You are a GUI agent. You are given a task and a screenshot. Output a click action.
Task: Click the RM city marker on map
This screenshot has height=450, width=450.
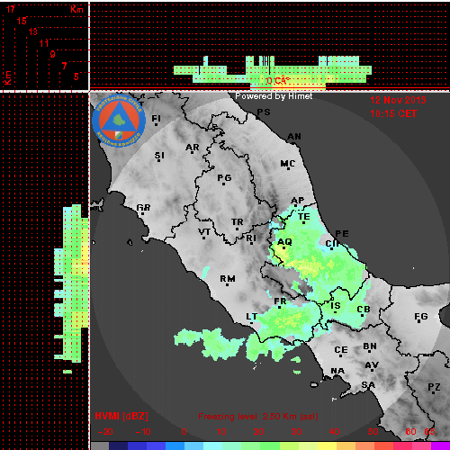pos(227,284)
